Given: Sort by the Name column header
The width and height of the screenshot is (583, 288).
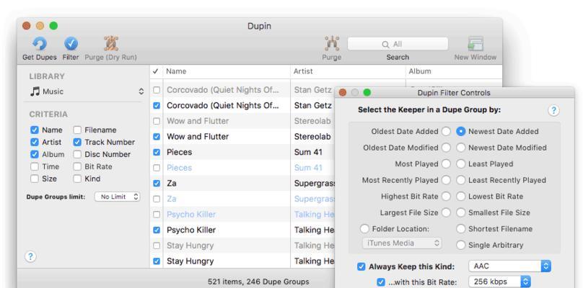Looking at the screenshot, I should pos(226,71).
